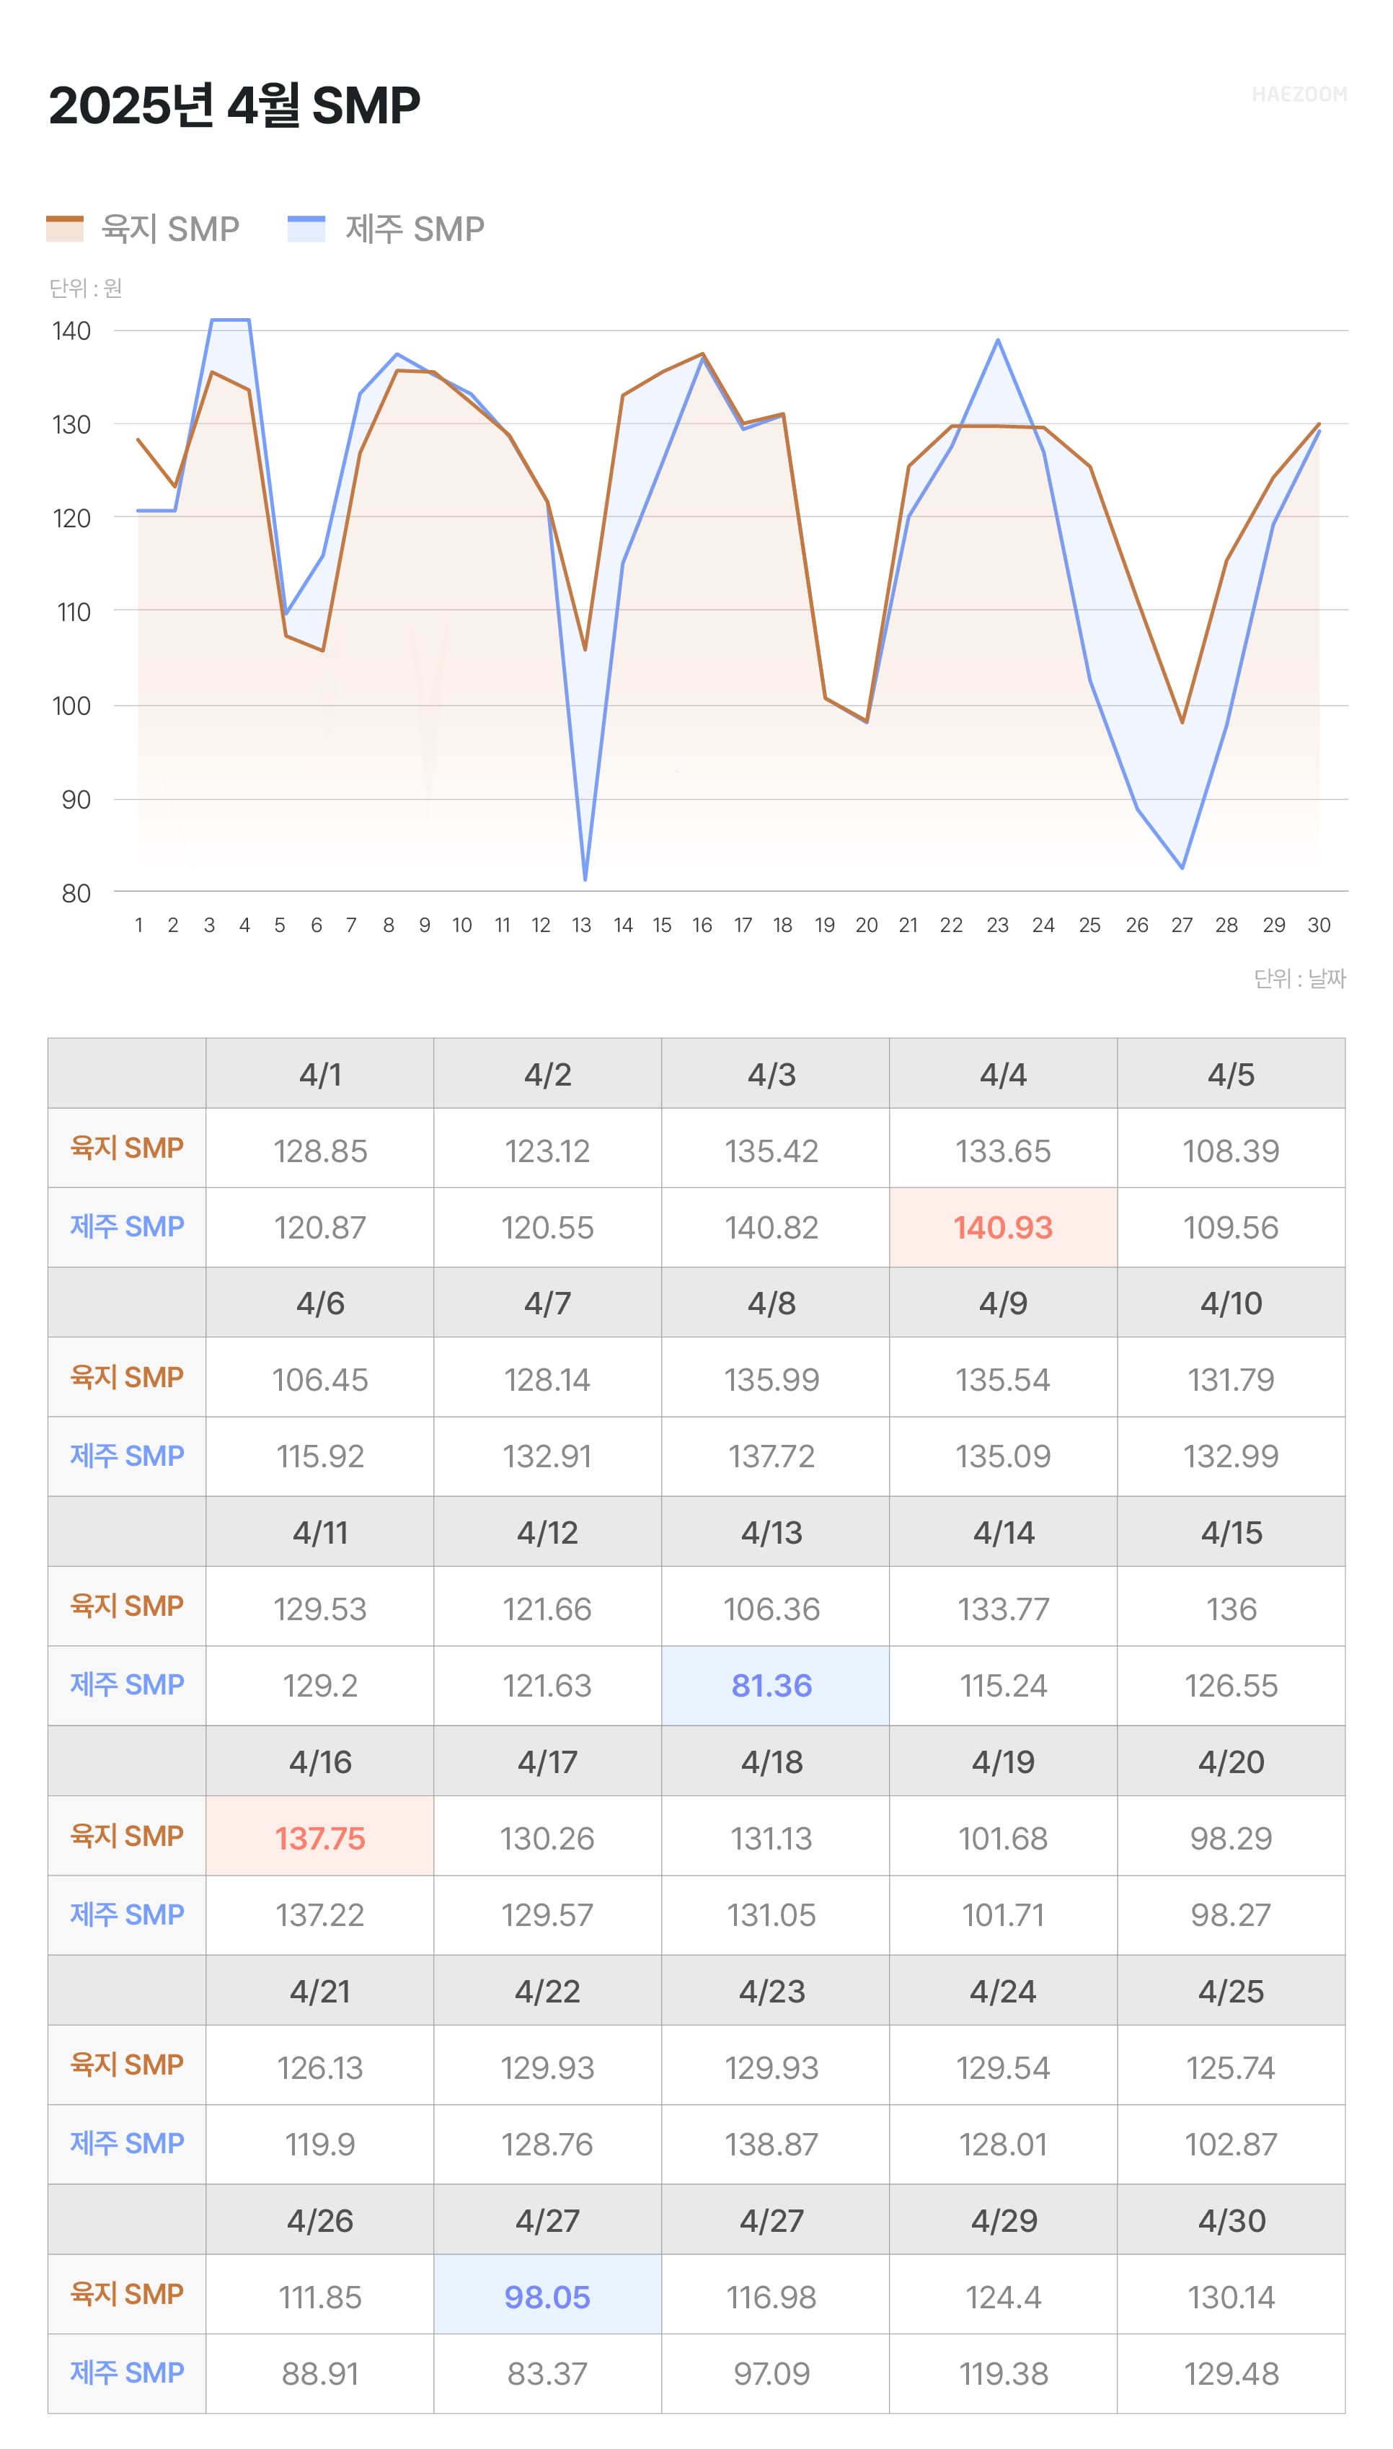
Task: Click the 115.24 value cell
Action: (x=1003, y=1687)
